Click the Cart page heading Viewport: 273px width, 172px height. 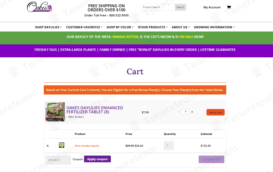coord(135,71)
